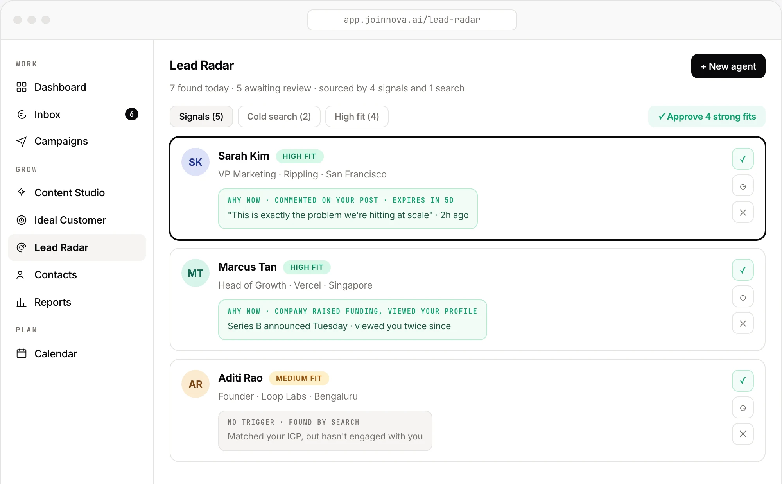782x484 pixels.
Task: Open Reports in the sidebar
Action: point(77,302)
